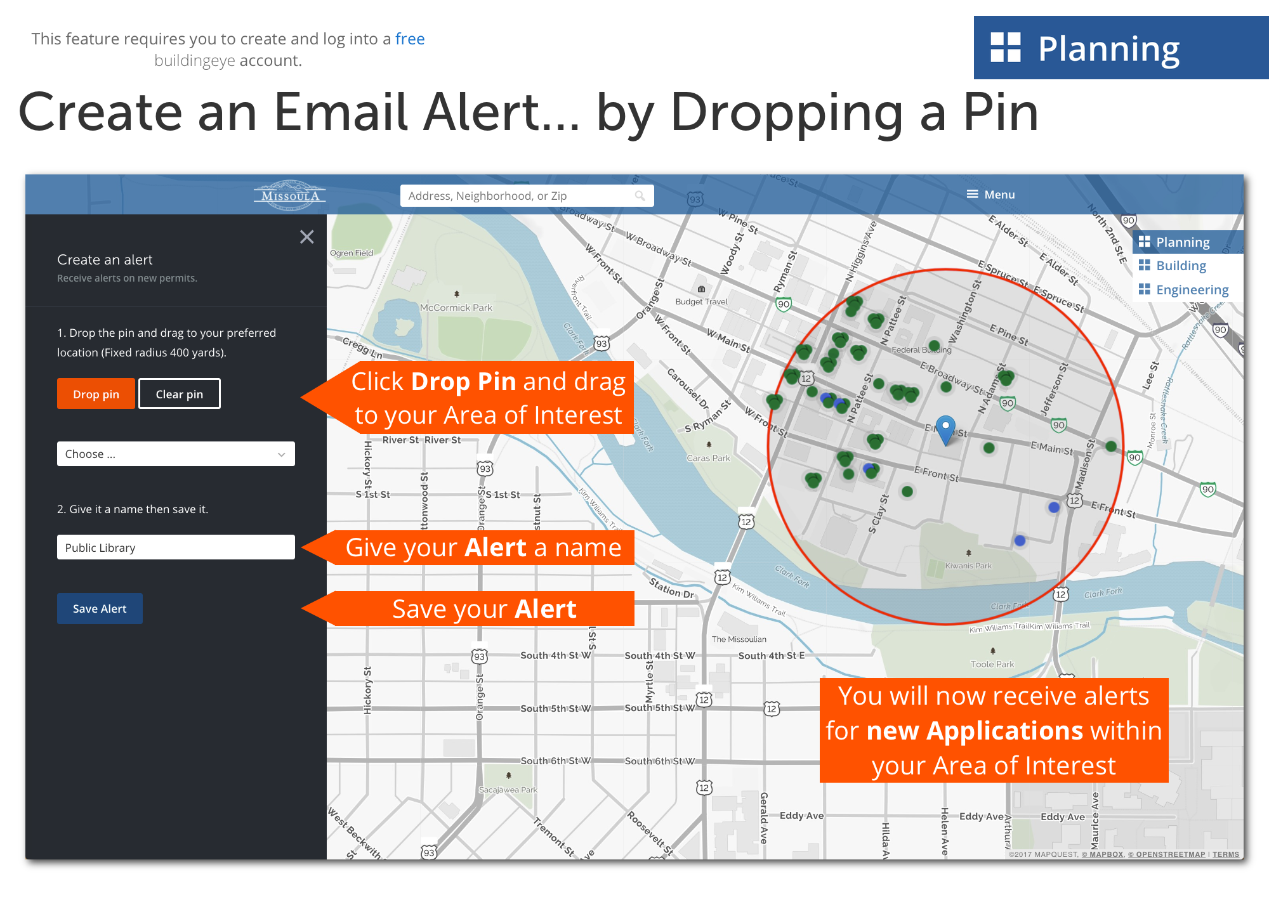Click the green marker on E Main St
The height and width of the screenshot is (907, 1269).
pos(989,448)
